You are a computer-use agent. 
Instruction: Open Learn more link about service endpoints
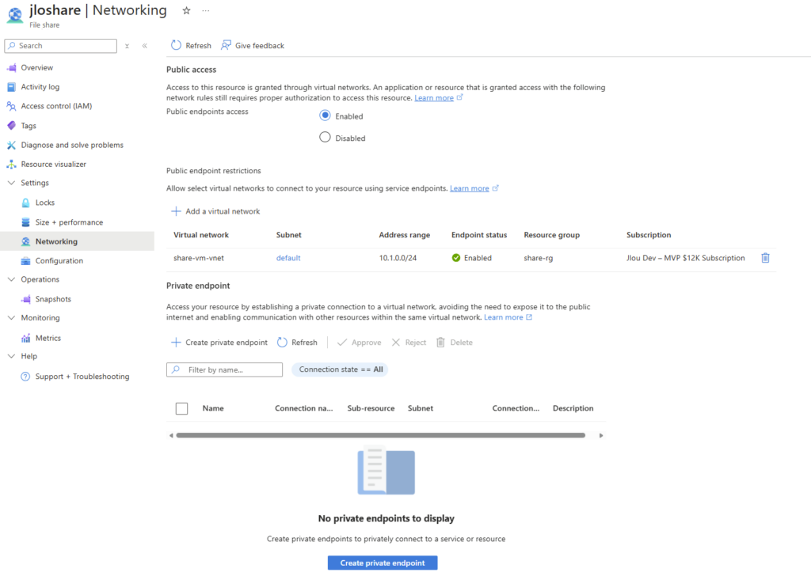pos(469,188)
